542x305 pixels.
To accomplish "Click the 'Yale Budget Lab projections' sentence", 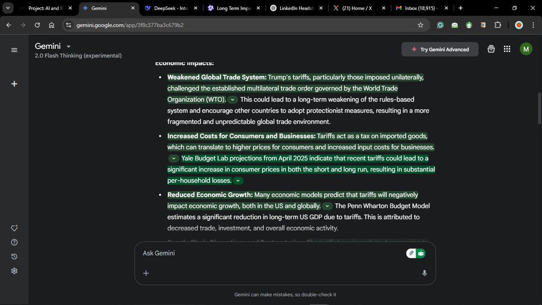I will 301,169.
